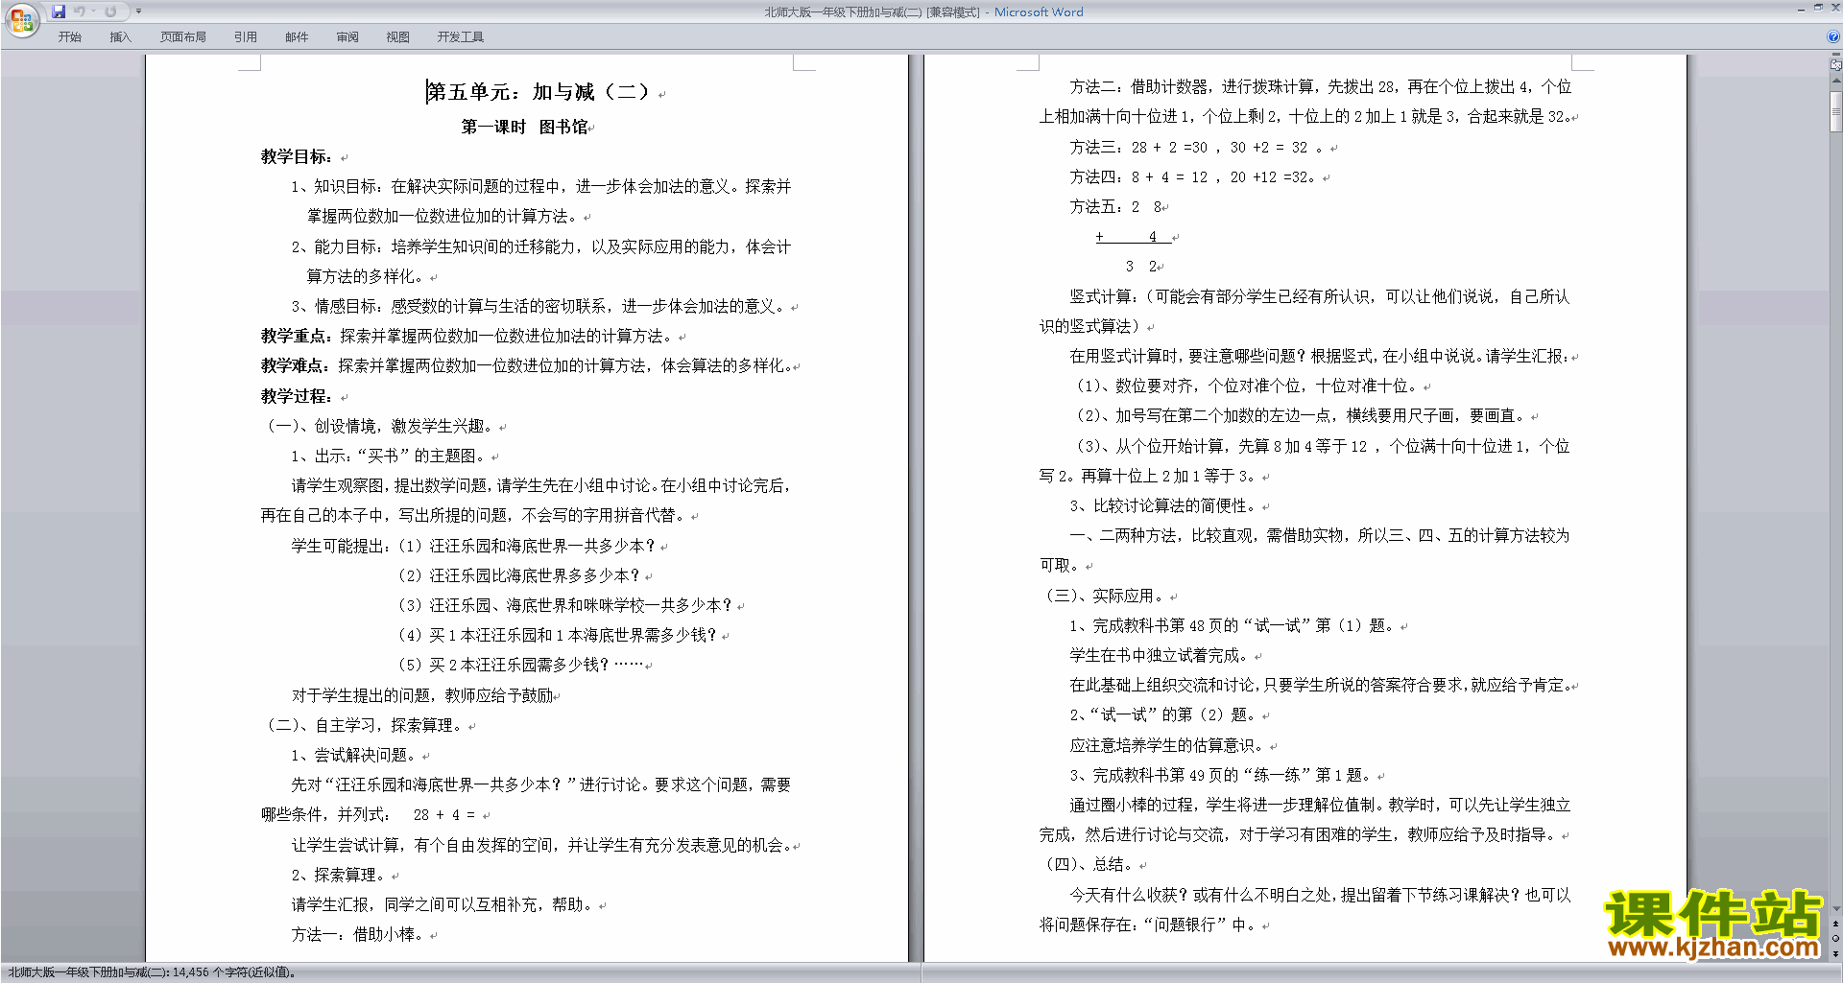Click the Next Page double-down arrow
Image resolution: width=1843 pixels, height=983 pixels.
1836,953
